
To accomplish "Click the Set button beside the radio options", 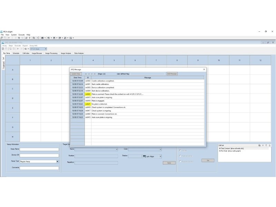I will (x=208, y=160).
